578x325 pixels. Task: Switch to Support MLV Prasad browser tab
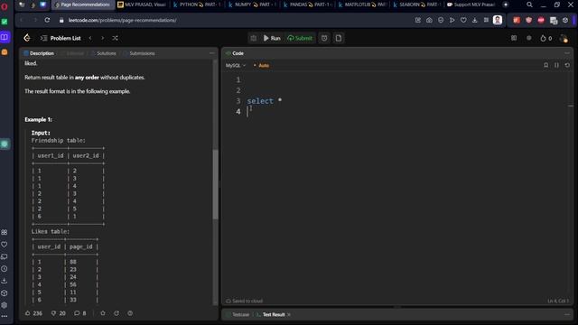click(x=472, y=5)
